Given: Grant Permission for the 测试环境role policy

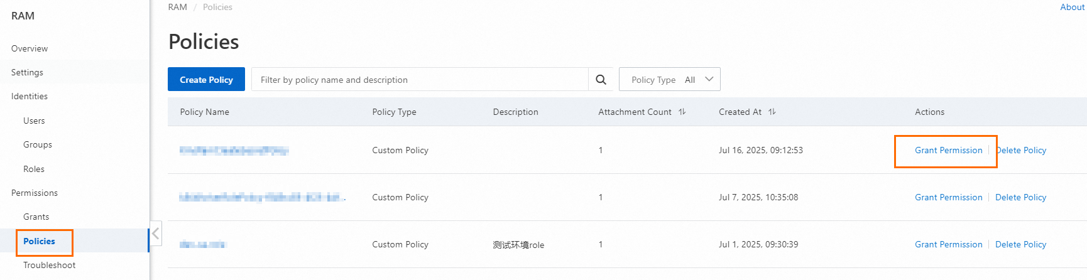Looking at the screenshot, I should [948, 244].
